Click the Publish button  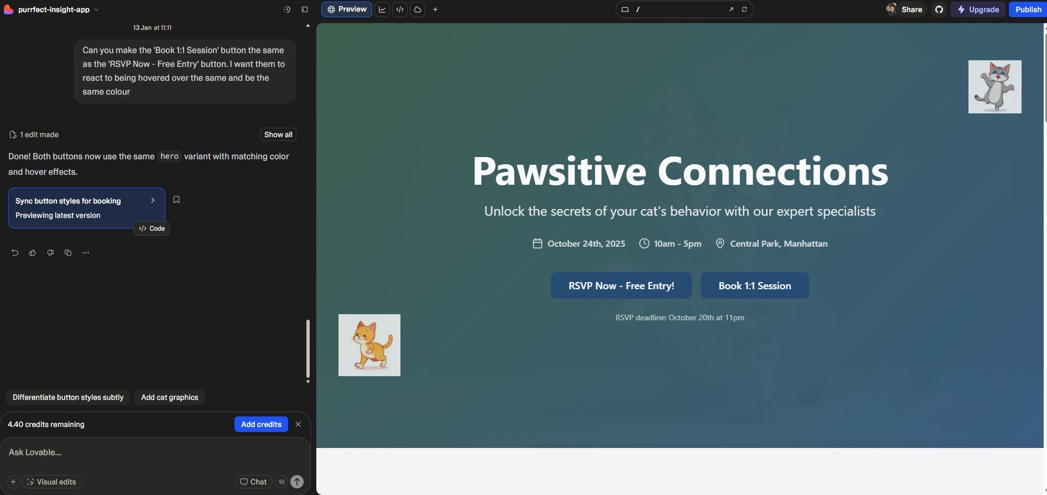pos(1028,9)
